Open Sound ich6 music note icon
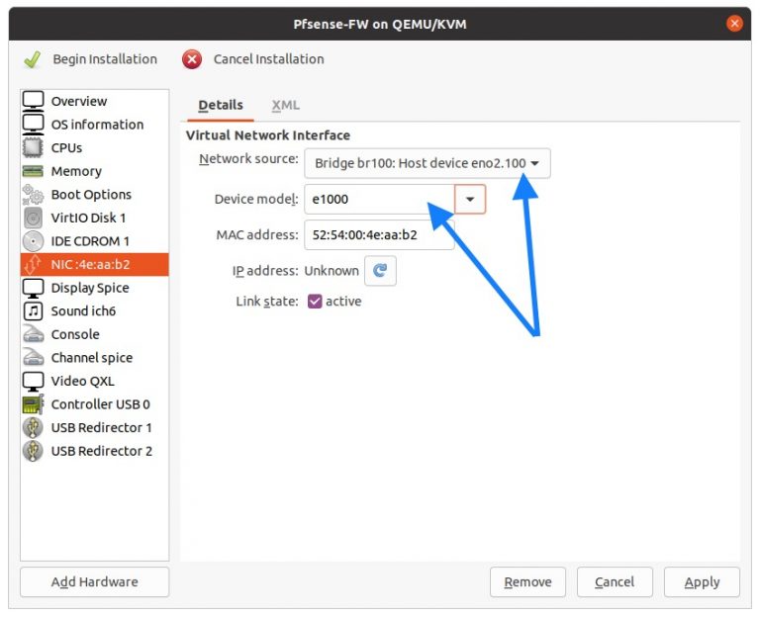The width and height of the screenshot is (760, 617). click(x=33, y=310)
